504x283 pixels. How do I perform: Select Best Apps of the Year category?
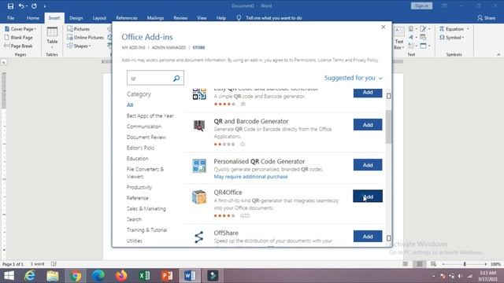[x=150, y=116]
